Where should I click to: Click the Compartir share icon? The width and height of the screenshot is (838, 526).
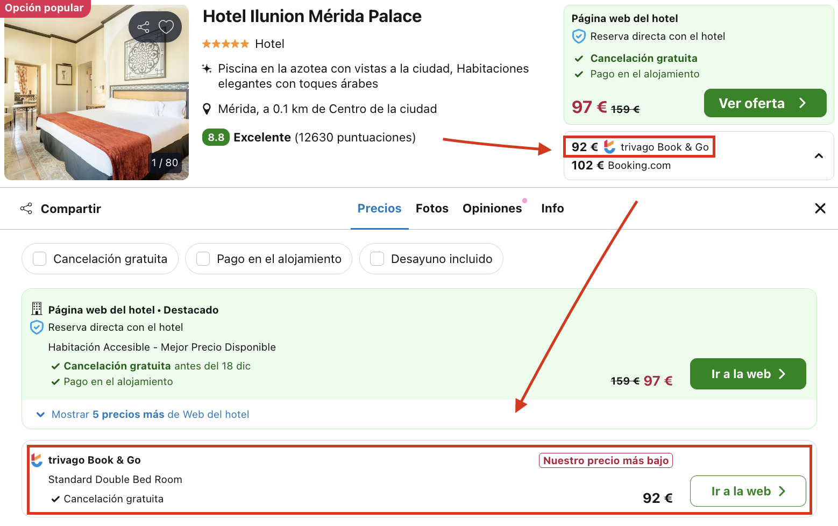click(x=26, y=208)
